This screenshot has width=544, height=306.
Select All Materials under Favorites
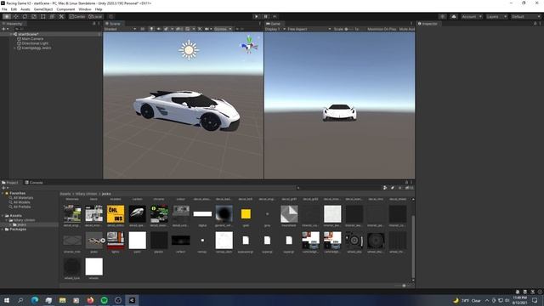23,198
